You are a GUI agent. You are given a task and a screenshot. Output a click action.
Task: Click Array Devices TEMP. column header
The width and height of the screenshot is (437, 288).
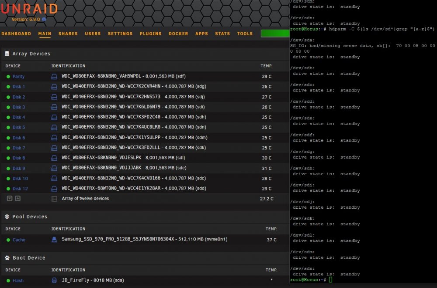(267, 66)
